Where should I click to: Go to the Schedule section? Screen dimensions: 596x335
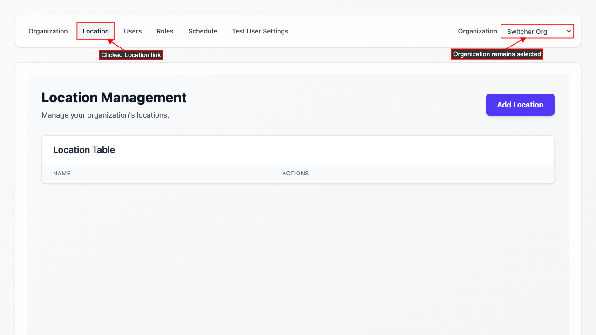pyautogui.click(x=203, y=31)
